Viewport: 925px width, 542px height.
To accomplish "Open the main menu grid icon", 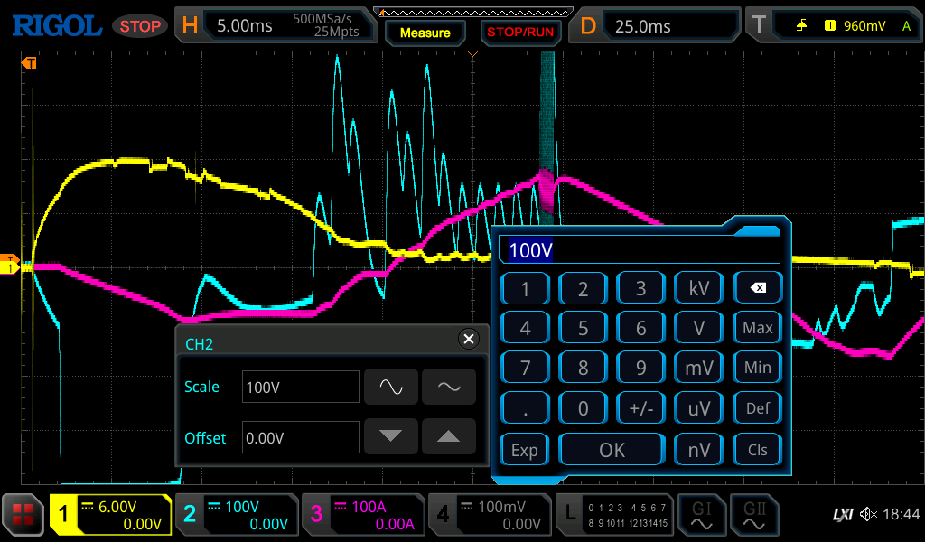I will click(x=23, y=515).
